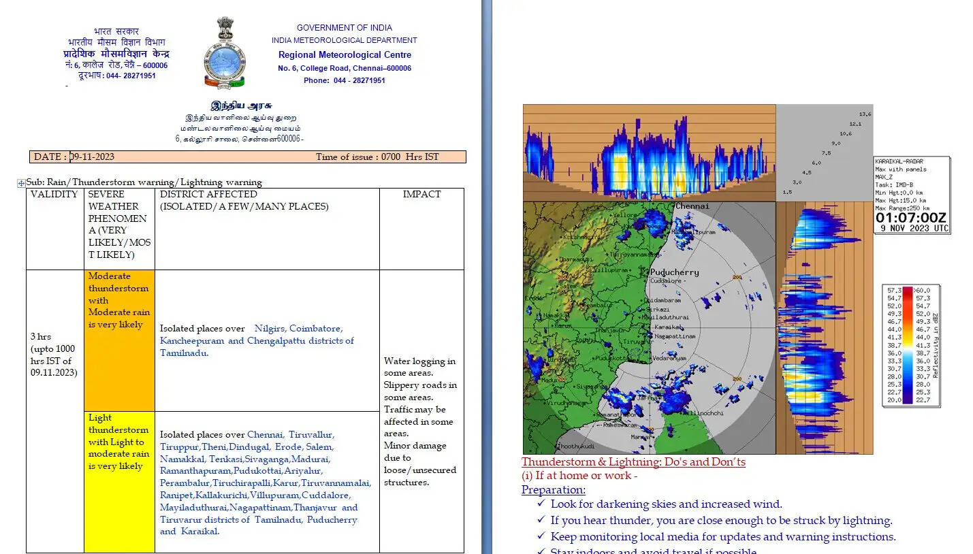Click the orange 'Moderate thunderstorm' warning cell
This screenshot has width=973, height=554.
coord(119,340)
